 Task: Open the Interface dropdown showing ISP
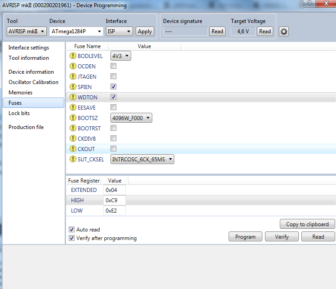pyautogui.click(x=119, y=31)
